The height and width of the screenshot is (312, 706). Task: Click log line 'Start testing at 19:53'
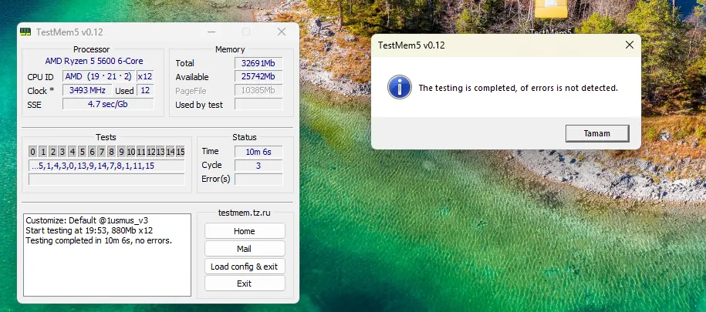tap(90, 230)
